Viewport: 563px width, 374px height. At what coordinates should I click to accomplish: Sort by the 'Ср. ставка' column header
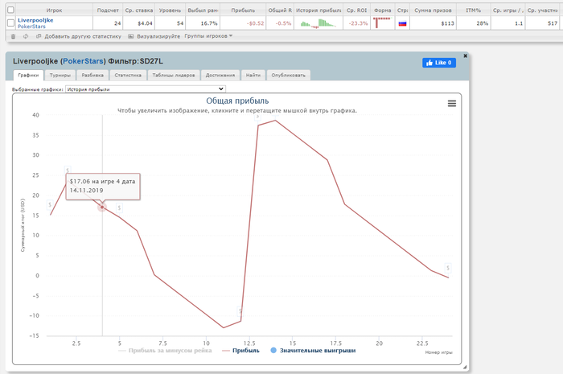pos(138,10)
